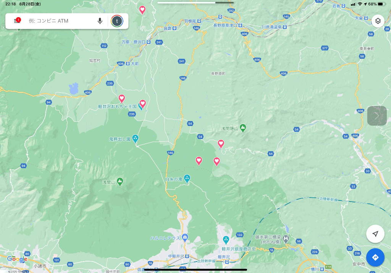Tap the 万座・鹿沢口 station label
The height and width of the screenshot is (273, 391).
pyautogui.click(x=134, y=42)
